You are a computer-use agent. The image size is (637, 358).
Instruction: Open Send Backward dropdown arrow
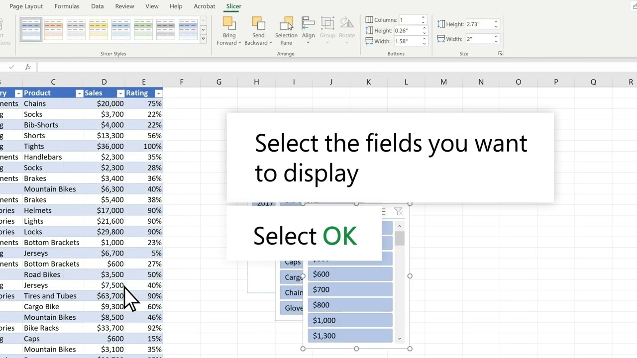coord(270,43)
